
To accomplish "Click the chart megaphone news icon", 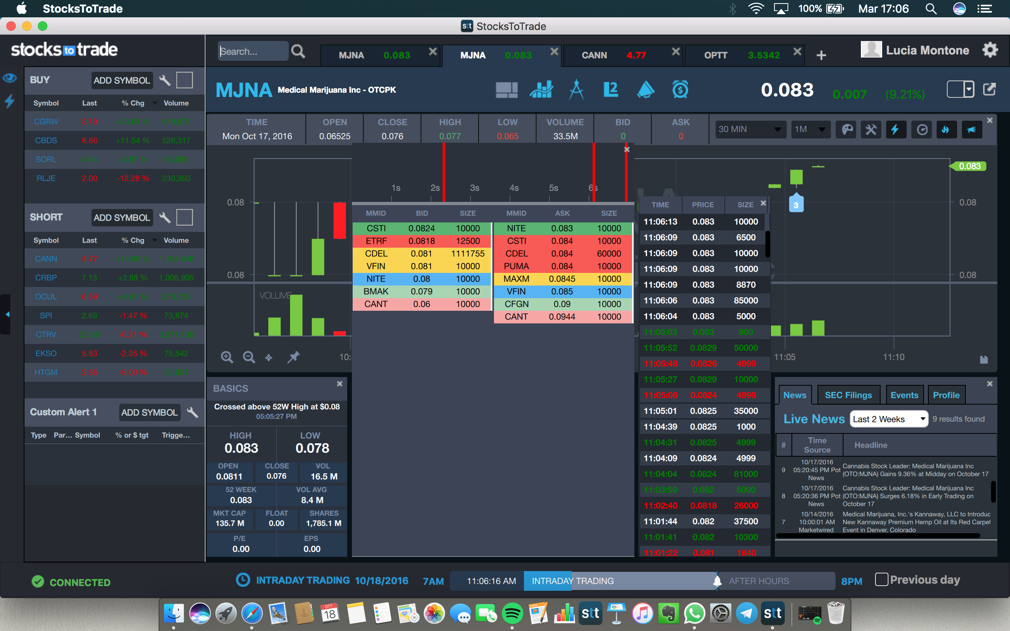I will coord(972,130).
